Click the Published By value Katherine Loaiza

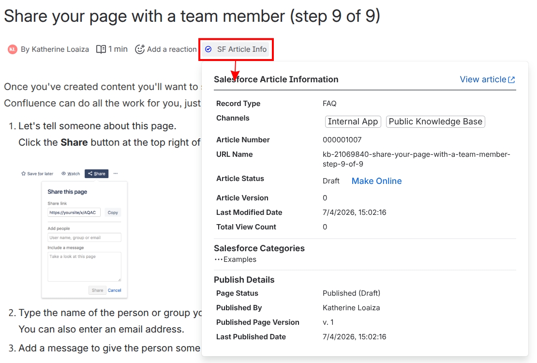click(351, 308)
